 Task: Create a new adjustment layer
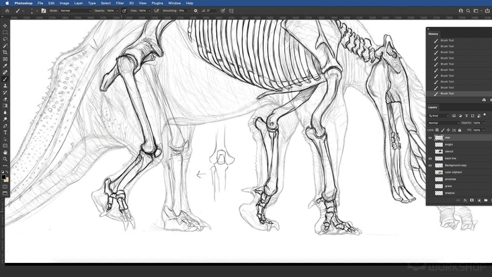click(479, 200)
